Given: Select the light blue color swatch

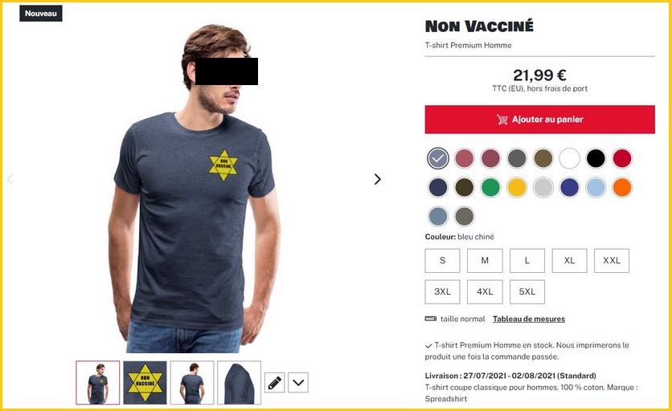Looking at the screenshot, I should 596,188.
